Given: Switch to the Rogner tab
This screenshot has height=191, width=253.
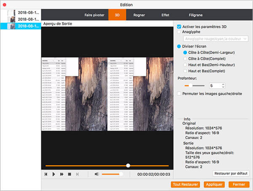Looking at the screenshot, I should [139, 15].
